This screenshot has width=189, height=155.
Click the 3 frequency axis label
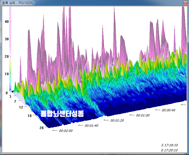pos(10,96)
